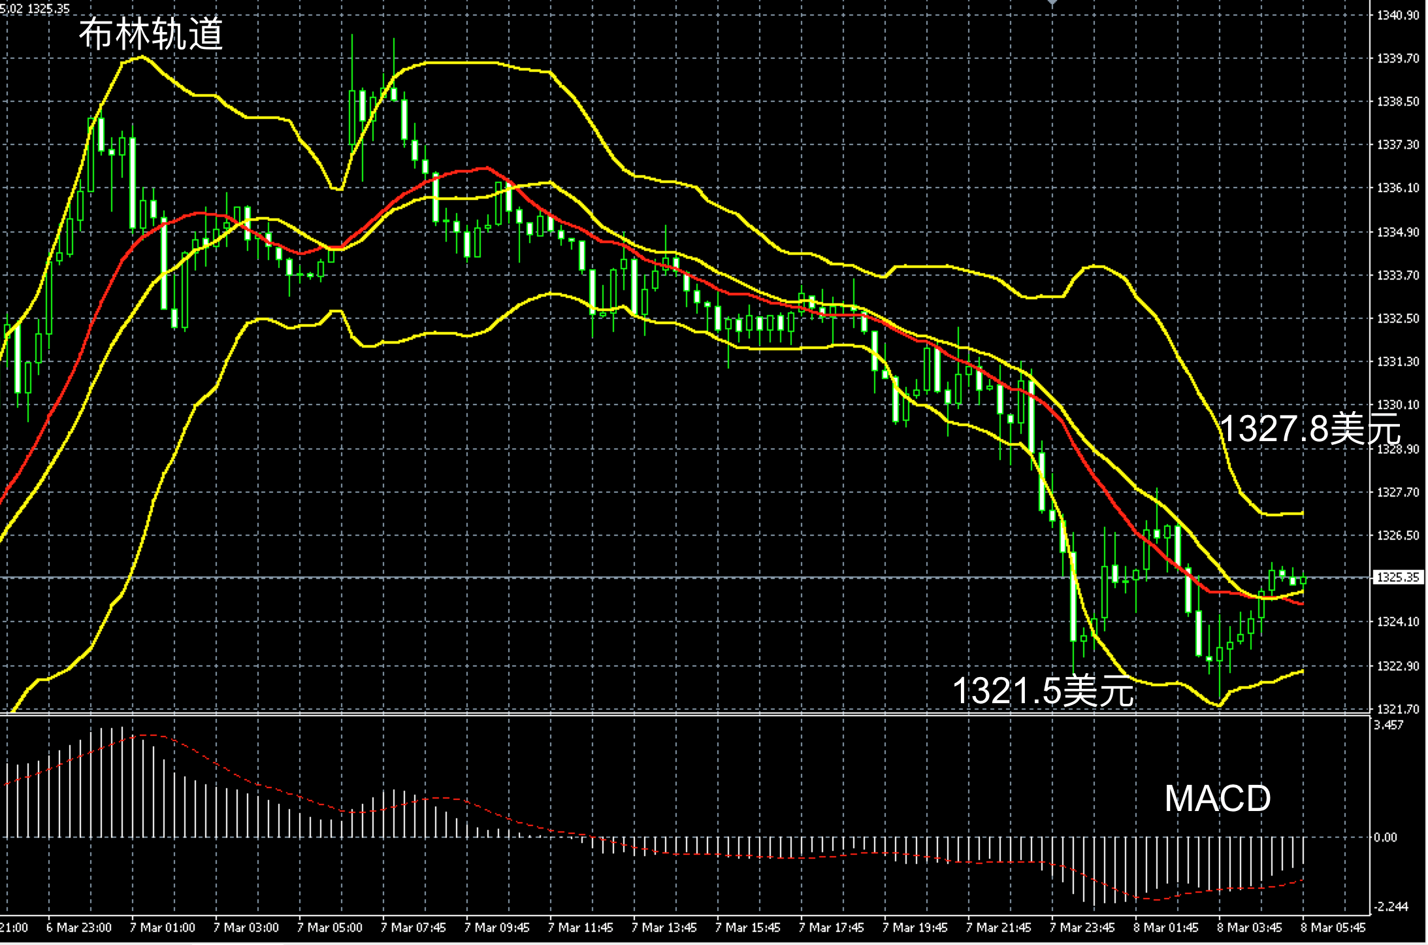Click the 1328.90 price scale label
The width and height of the screenshot is (1428, 945).
point(1397,450)
